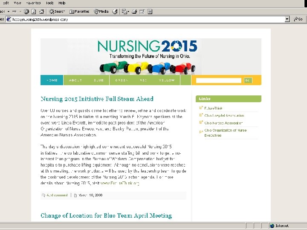Open the address bar dropdown arrow

click(287, 19)
